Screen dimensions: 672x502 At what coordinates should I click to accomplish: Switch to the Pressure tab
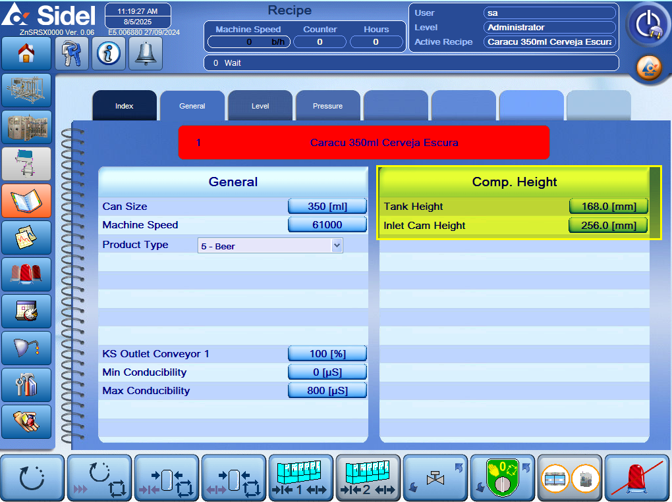(x=328, y=106)
